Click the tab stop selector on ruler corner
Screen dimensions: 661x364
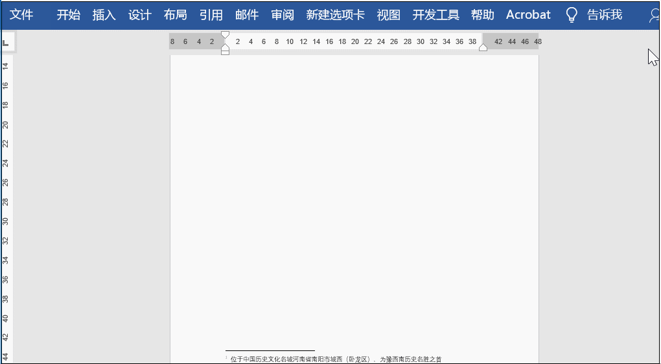click(6, 43)
